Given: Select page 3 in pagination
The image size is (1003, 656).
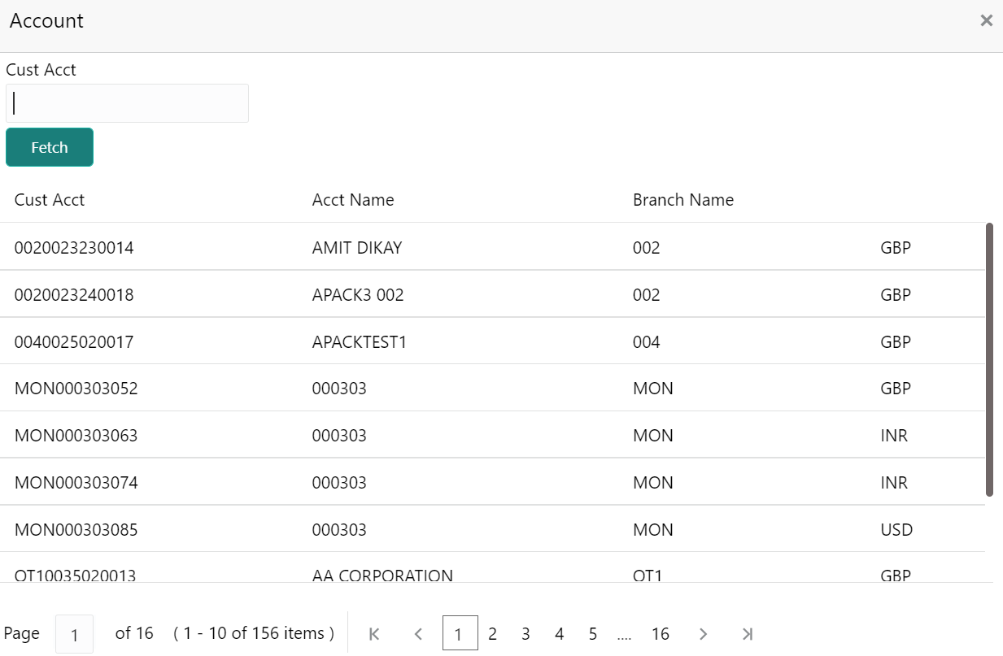Looking at the screenshot, I should [x=525, y=634].
